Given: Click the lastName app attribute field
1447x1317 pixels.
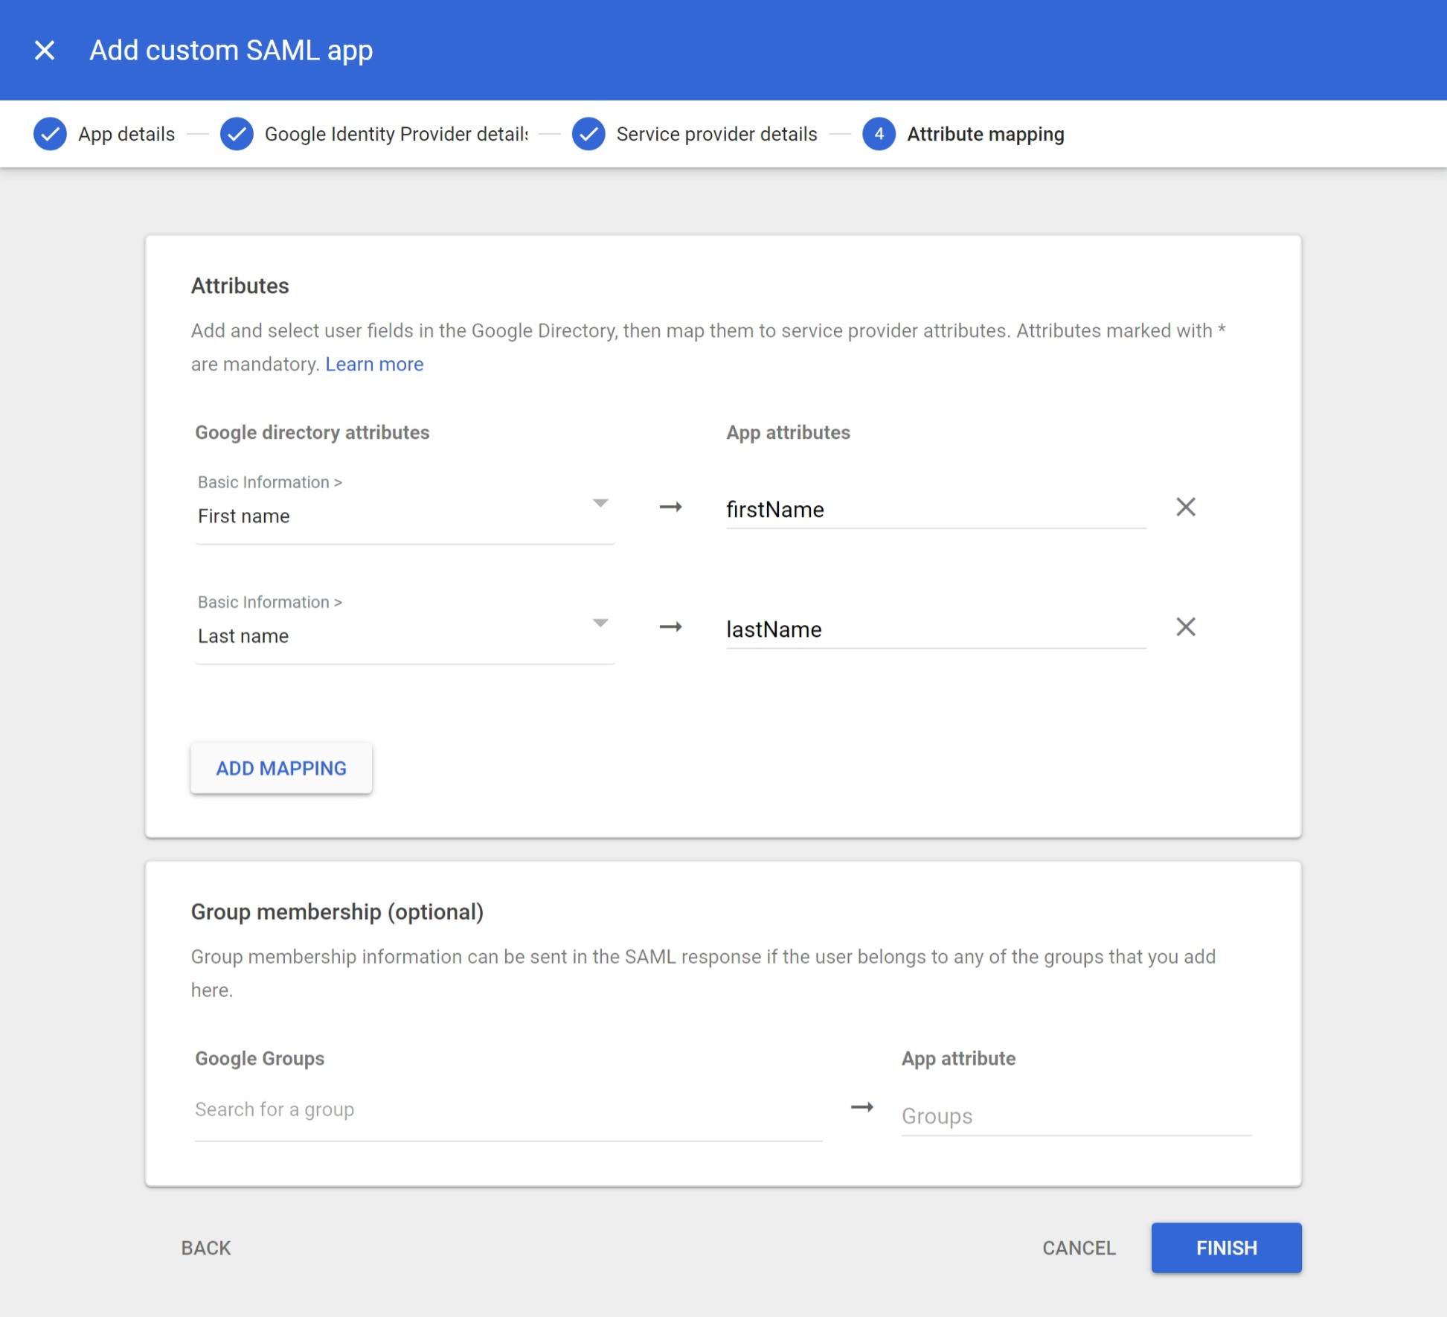Looking at the screenshot, I should 936,629.
